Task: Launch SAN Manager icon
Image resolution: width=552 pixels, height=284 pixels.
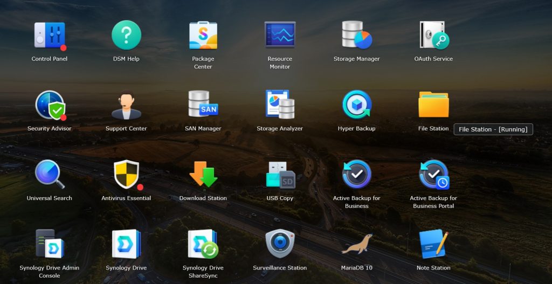Action: click(203, 104)
